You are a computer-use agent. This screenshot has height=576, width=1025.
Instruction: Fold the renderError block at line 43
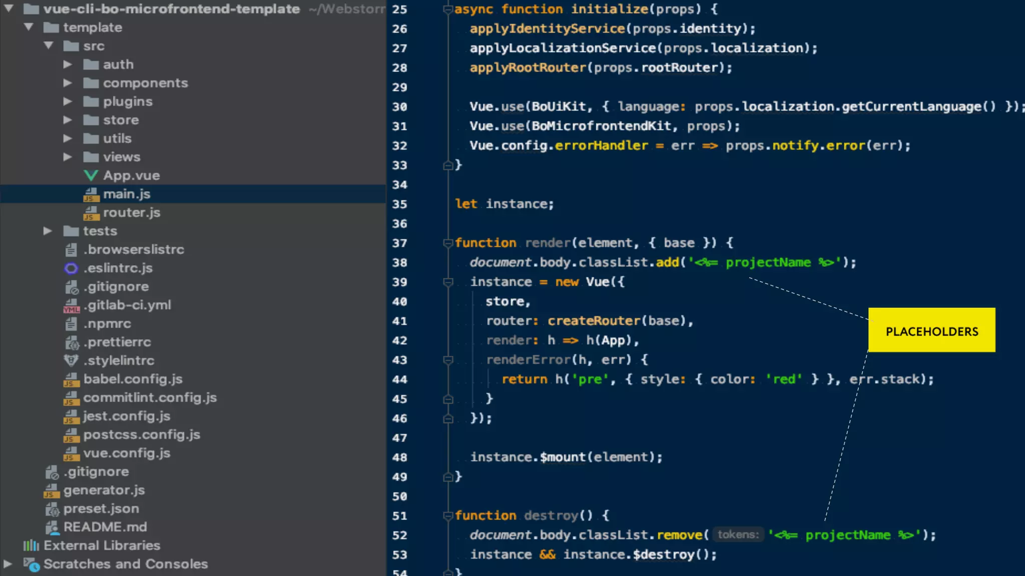pyautogui.click(x=448, y=360)
